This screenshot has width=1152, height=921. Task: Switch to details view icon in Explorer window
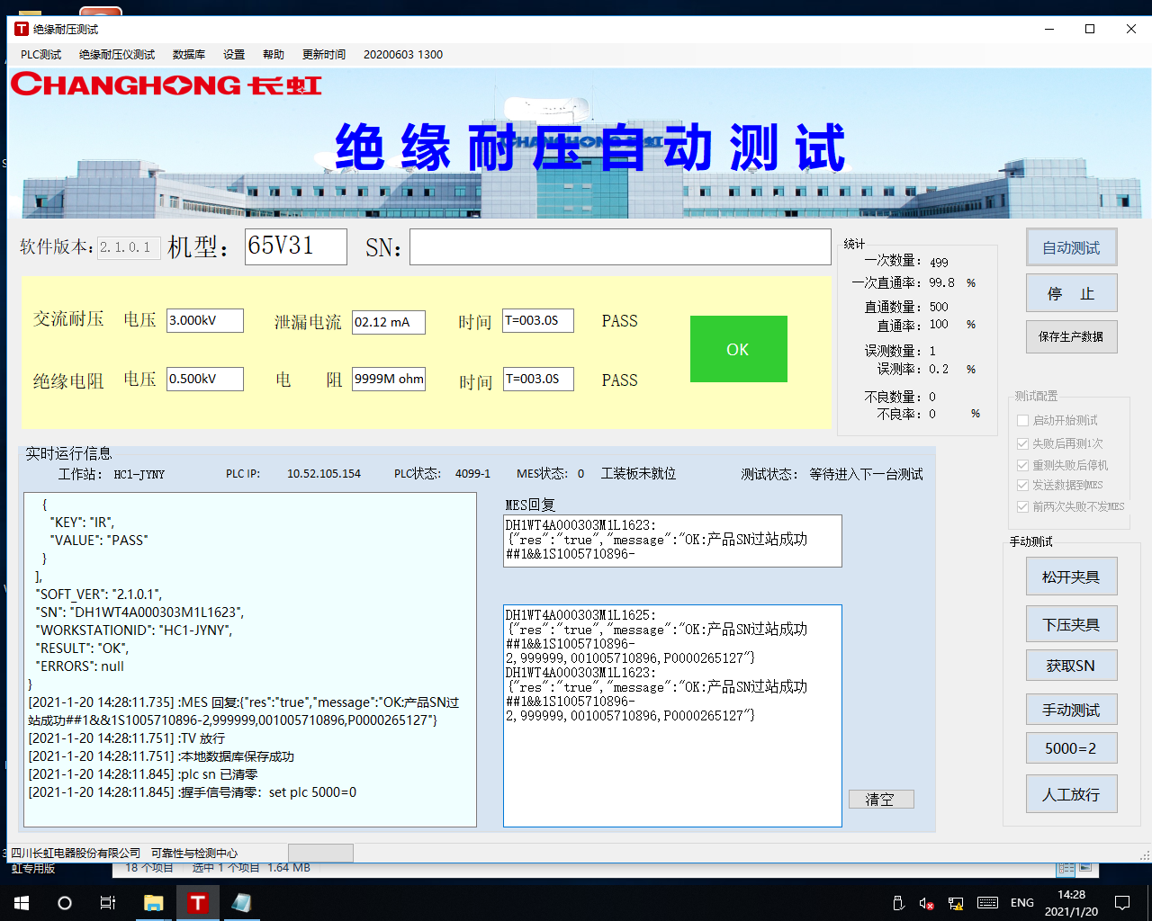pyautogui.click(x=1066, y=868)
